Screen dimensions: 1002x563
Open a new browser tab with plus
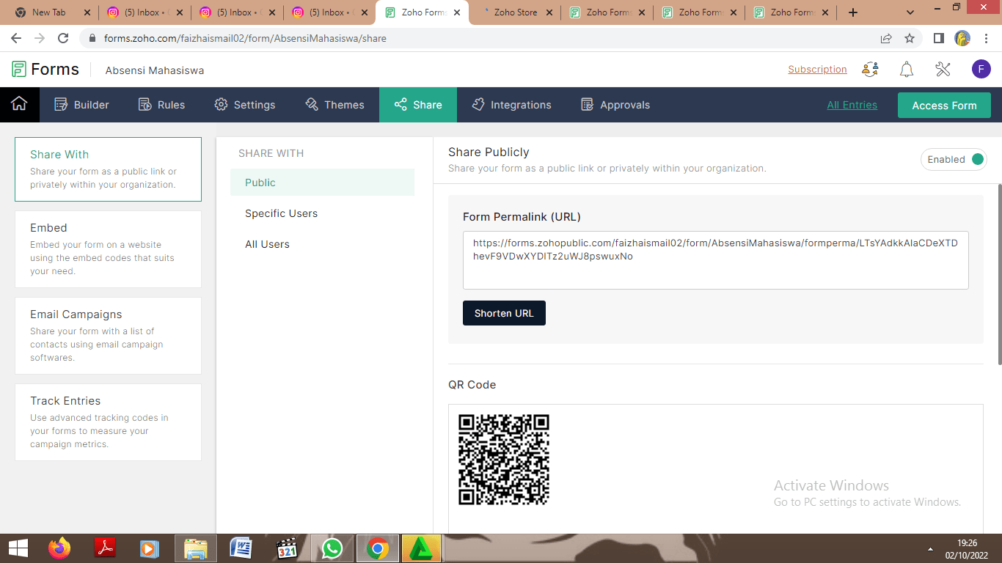click(x=852, y=12)
